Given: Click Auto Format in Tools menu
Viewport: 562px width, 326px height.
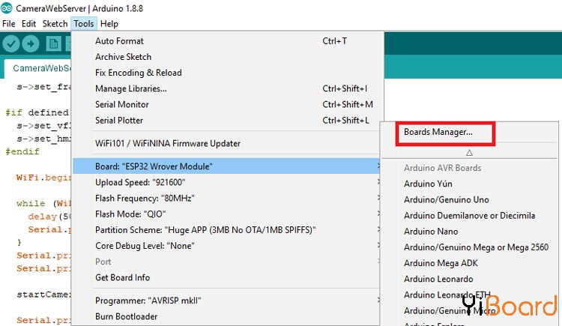Looking at the screenshot, I should pos(119,41).
